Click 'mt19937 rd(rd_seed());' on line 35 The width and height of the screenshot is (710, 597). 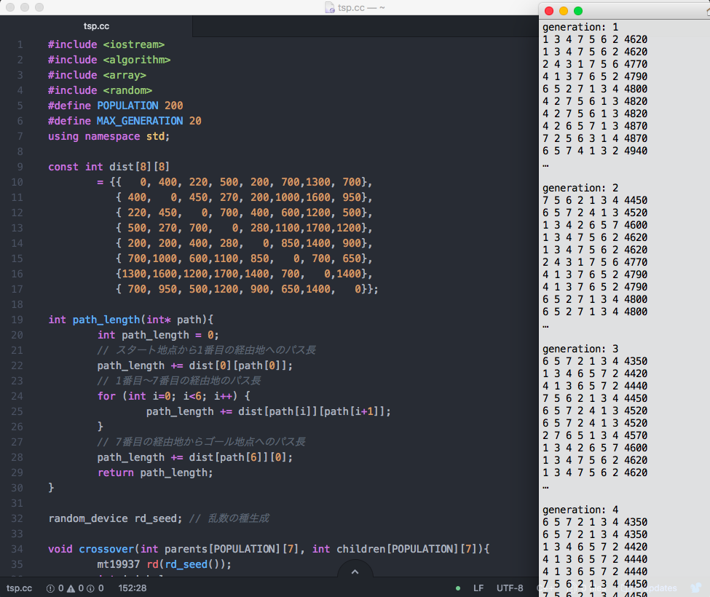coord(164,564)
